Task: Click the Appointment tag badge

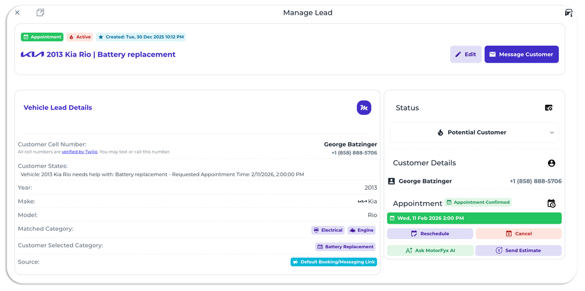Action: click(42, 37)
